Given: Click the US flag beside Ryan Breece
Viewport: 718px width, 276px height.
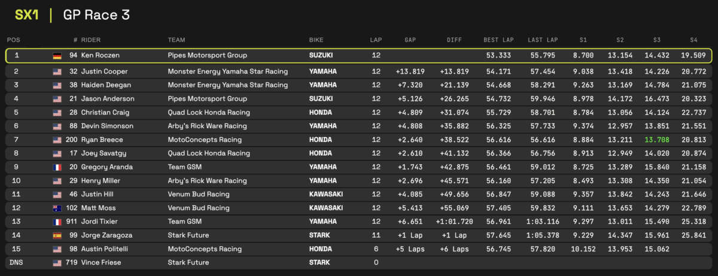Looking at the screenshot, I should [x=57, y=139].
